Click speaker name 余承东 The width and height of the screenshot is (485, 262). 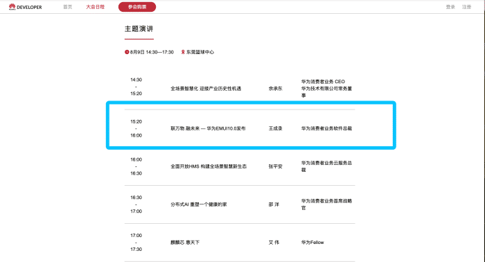[x=275, y=89]
